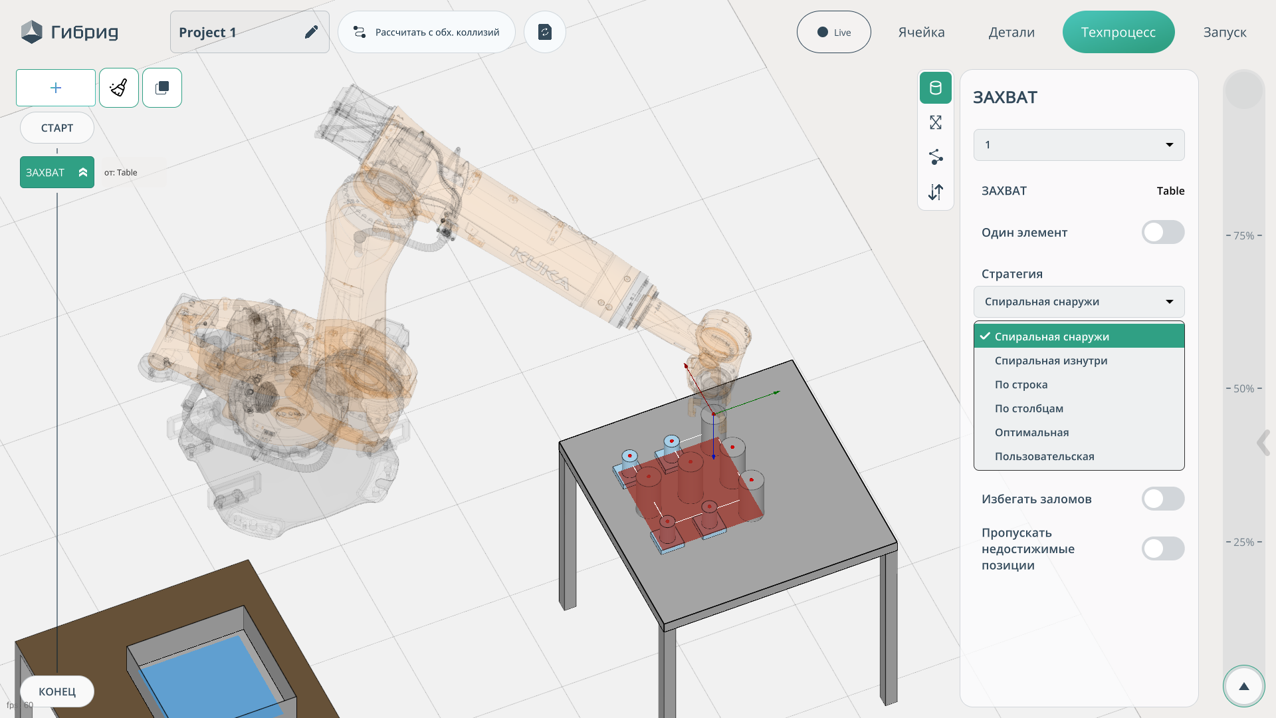Click the duplicate copy icon
Viewport: 1276px width, 718px height.
162,88
